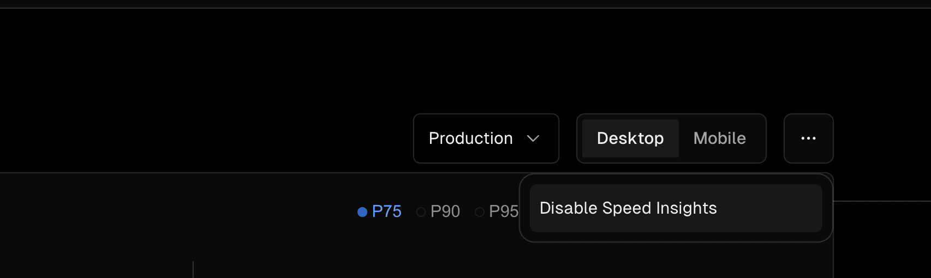Viewport: 931px width, 278px height.
Task: Collapse the ellipsis overflow menu
Action: coord(808,138)
